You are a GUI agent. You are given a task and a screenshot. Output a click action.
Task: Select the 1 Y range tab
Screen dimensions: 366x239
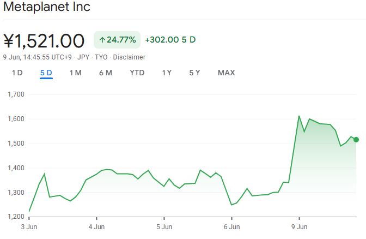[167, 73]
